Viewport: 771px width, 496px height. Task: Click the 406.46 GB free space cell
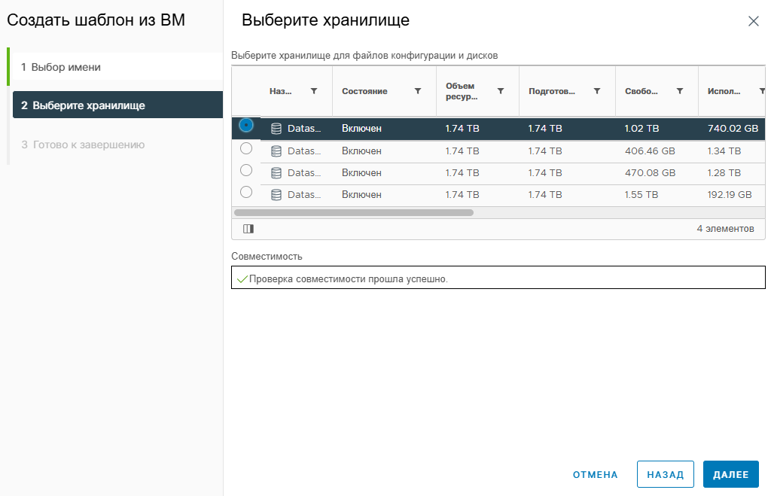(x=650, y=151)
